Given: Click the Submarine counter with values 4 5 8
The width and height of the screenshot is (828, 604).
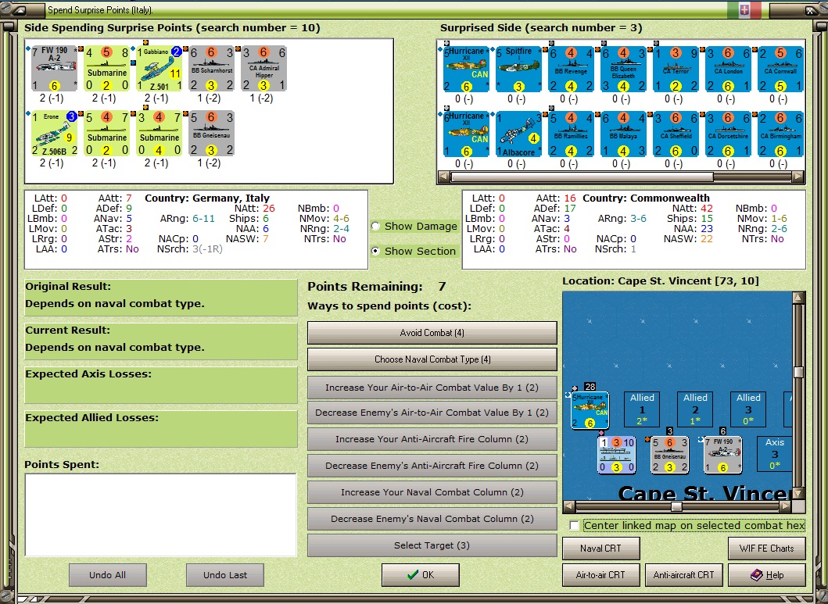Looking at the screenshot, I should (106, 69).
